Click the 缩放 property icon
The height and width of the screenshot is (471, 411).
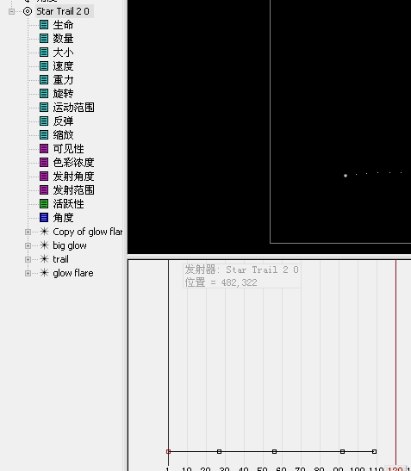pos(44,135)
